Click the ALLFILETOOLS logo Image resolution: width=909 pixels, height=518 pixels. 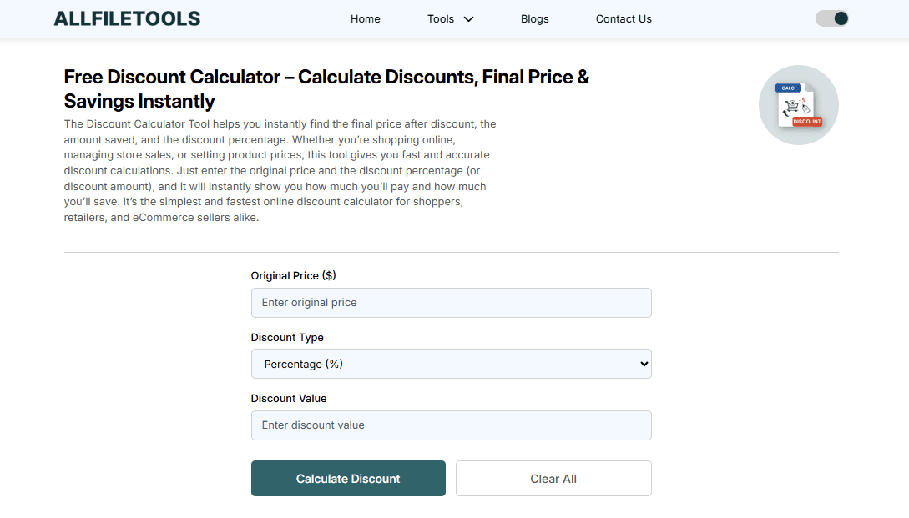click(127, 18)
